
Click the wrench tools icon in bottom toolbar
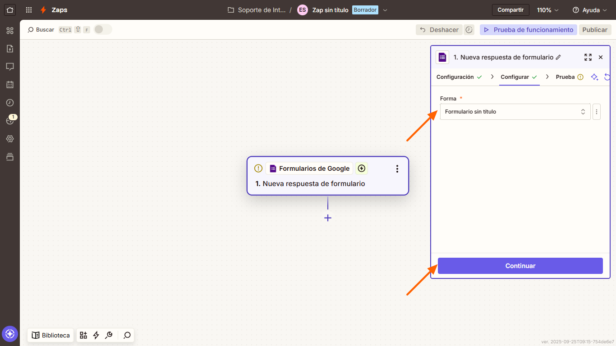[x=109, y=335]
